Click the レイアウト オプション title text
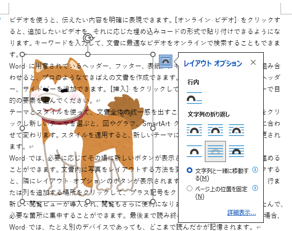 [x=213, y=63]
